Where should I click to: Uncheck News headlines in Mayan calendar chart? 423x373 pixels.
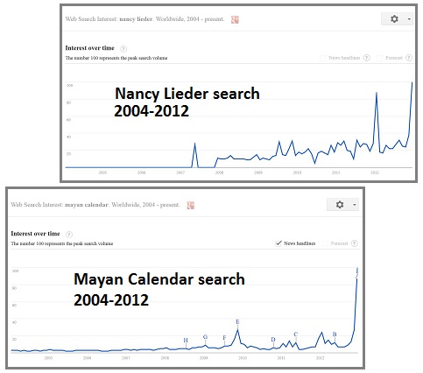278,243
